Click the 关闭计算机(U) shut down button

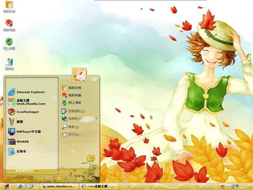pos(82,179)
